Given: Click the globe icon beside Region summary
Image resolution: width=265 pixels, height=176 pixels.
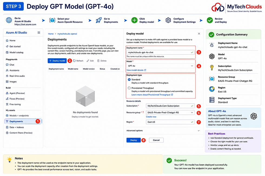Looking at the screenshot, I should pyautogui.click(x=212, y=89).
